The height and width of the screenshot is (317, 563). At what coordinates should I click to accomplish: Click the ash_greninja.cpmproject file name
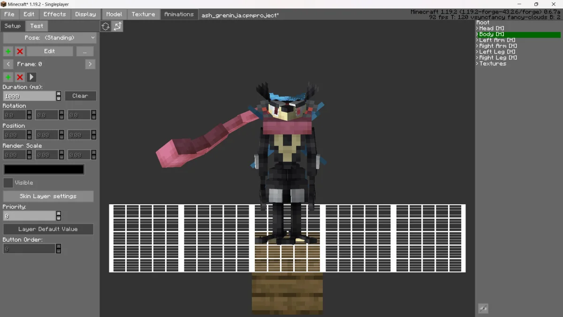(x=240, y=15)
